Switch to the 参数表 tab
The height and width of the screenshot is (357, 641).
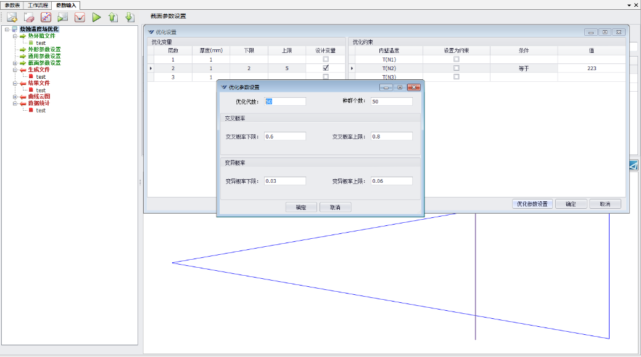click(12, 5)
